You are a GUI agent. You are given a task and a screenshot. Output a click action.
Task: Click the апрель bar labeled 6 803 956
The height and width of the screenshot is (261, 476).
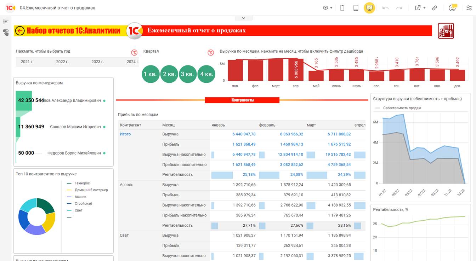coord(296,70)
